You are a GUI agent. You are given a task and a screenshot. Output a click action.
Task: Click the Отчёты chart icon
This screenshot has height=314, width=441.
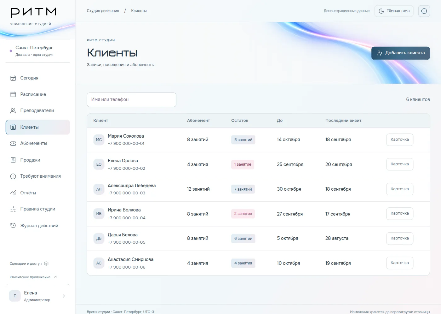tap(13, 193)
